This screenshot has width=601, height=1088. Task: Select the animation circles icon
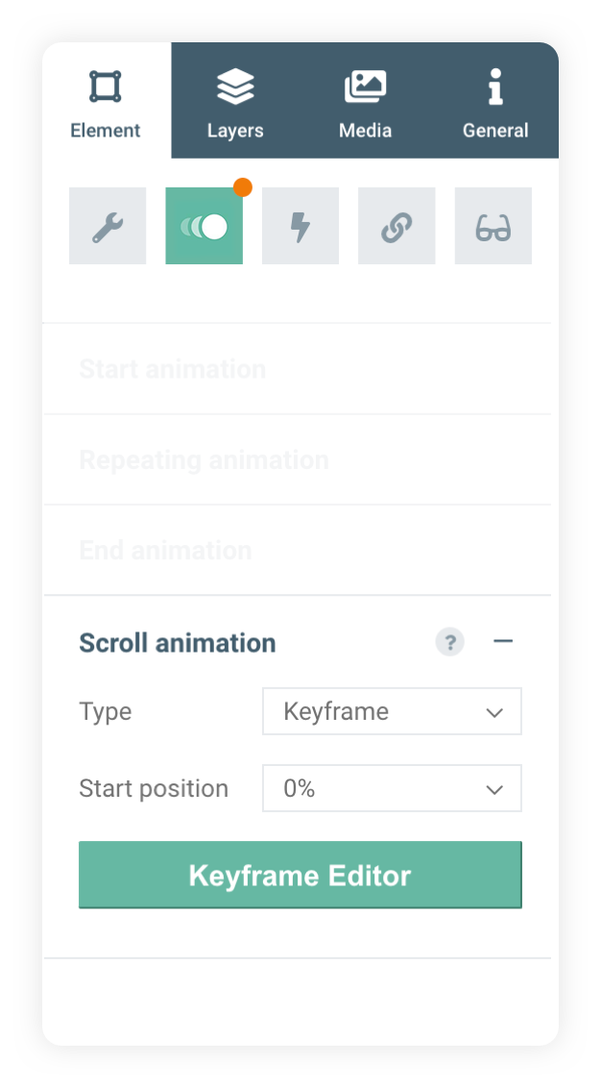coord(204,226)
